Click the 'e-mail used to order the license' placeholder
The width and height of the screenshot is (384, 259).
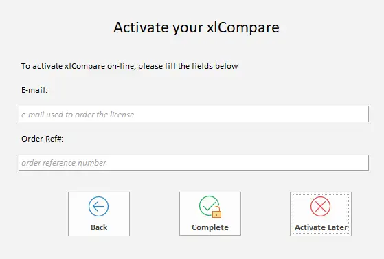pyautogui.click(x=78, y=115)
